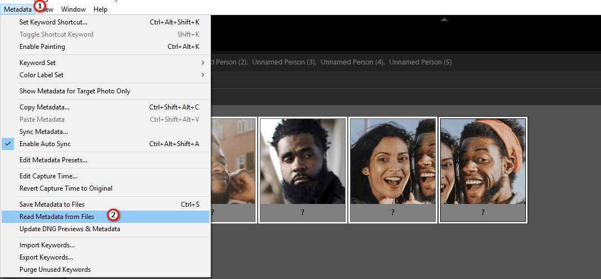The width and height of the screenshot is (601, 279).
Task: Expand the Keyword Set submenu
Action: click(38, 63)
